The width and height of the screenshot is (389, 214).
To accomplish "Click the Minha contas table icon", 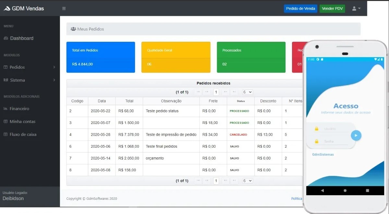I will tap(6, 121).
